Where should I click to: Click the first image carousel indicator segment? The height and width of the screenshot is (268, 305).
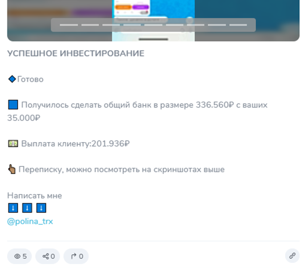click(69, 25)
